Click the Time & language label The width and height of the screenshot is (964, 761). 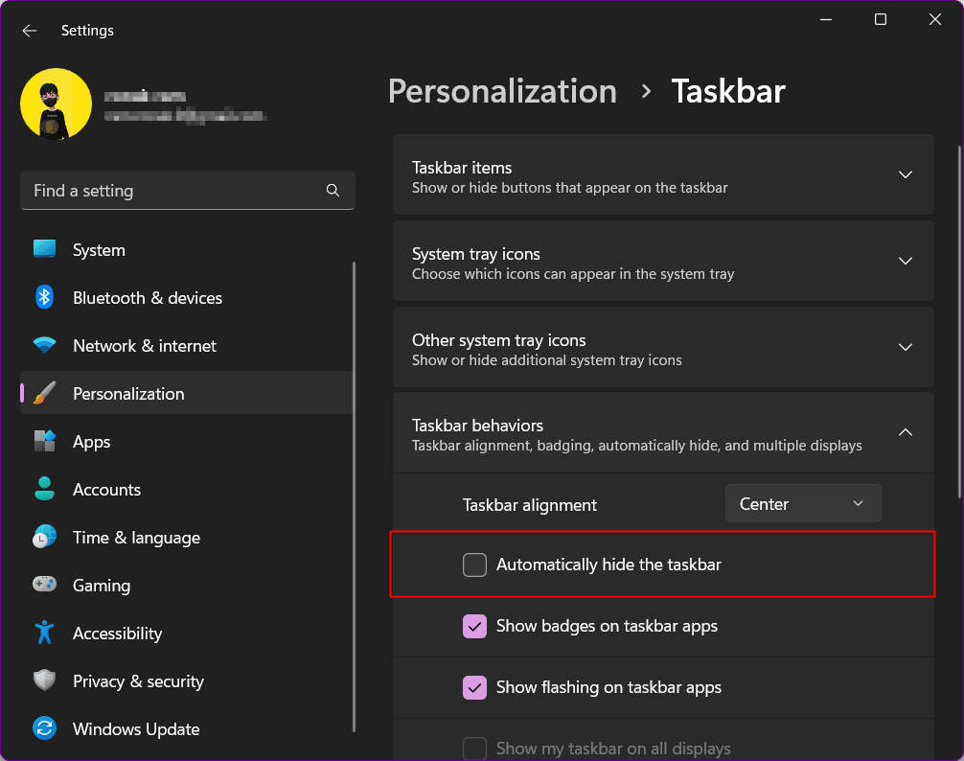point(136,538)
